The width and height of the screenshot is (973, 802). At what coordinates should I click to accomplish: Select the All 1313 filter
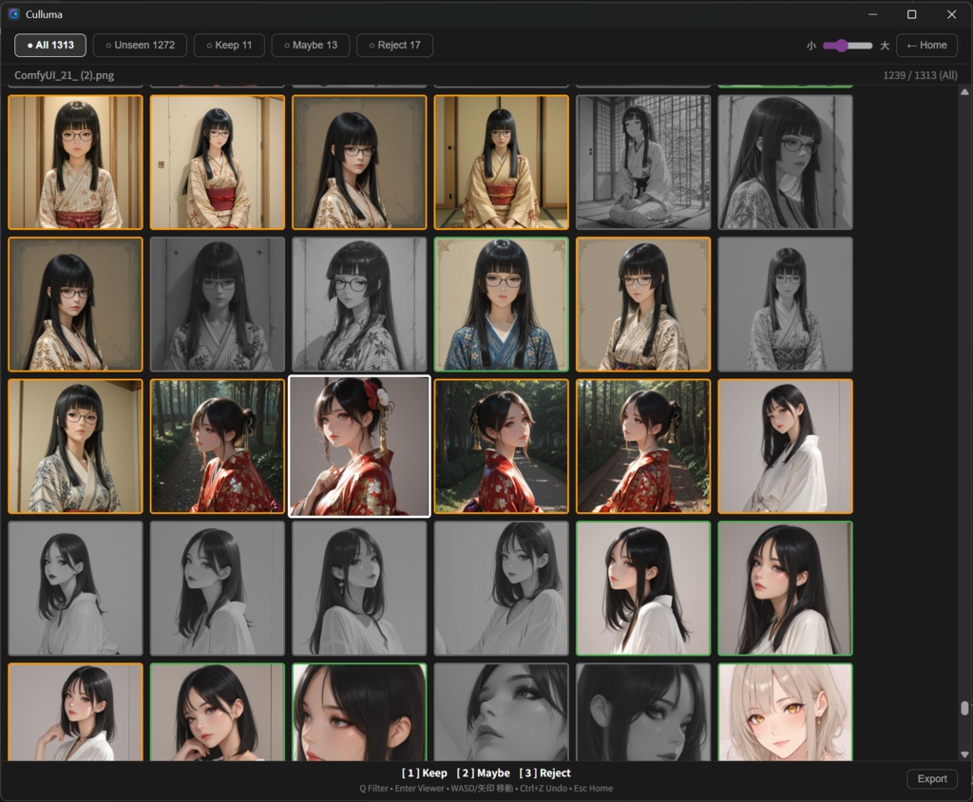[50, 46]
